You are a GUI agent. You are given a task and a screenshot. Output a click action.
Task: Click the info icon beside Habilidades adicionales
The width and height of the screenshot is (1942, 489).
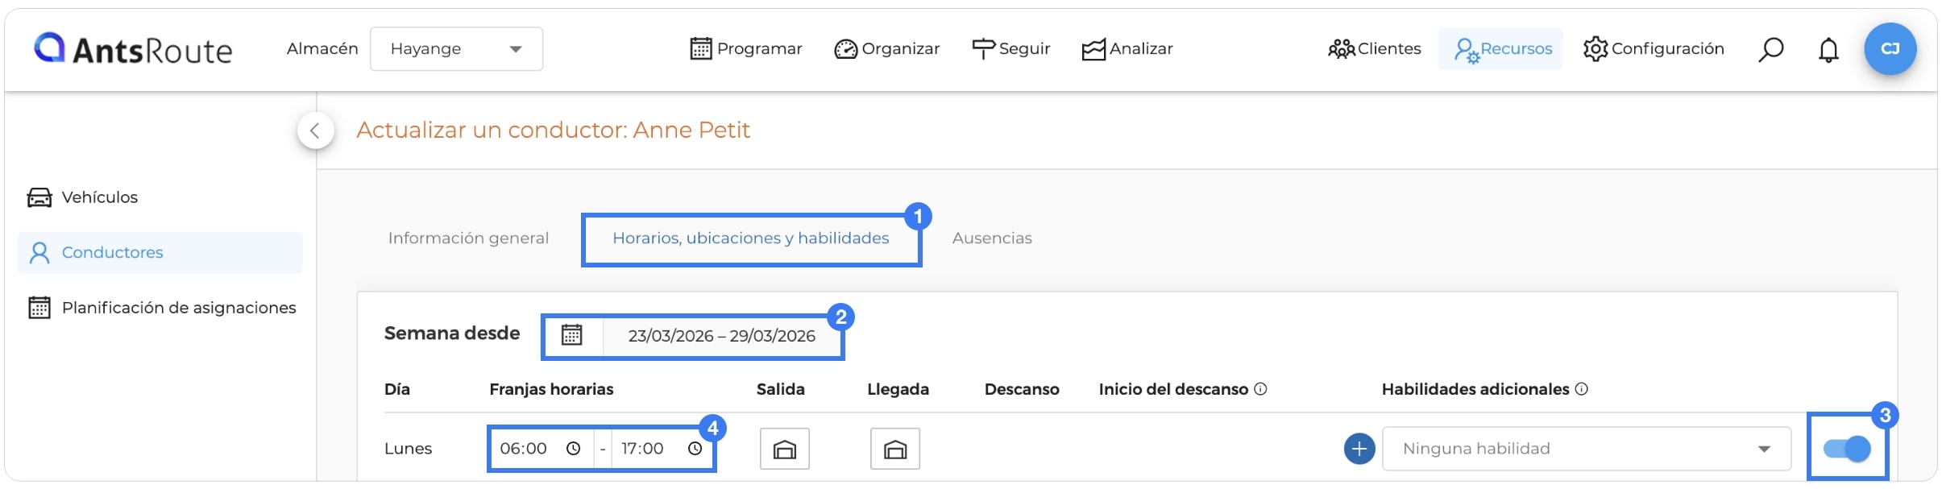coord(1581,389)
